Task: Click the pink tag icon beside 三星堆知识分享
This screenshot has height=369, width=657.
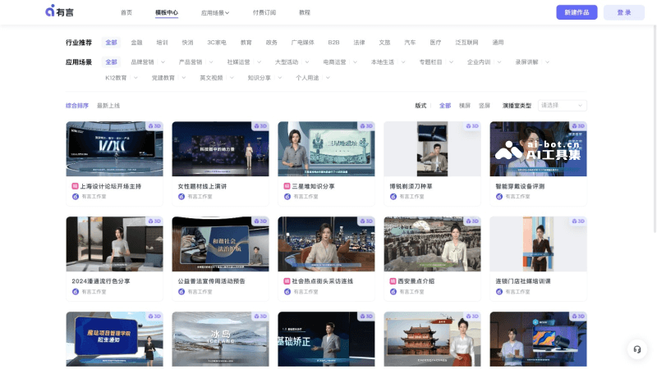Action: (287, 186)
